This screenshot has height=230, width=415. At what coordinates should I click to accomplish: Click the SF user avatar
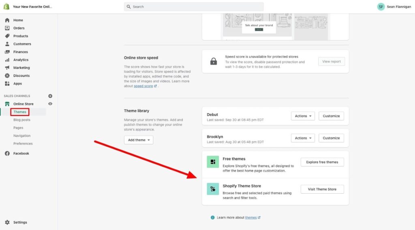tap(381, 6)
